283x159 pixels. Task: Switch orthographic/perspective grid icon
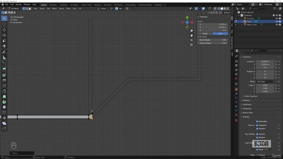(191, 45)
